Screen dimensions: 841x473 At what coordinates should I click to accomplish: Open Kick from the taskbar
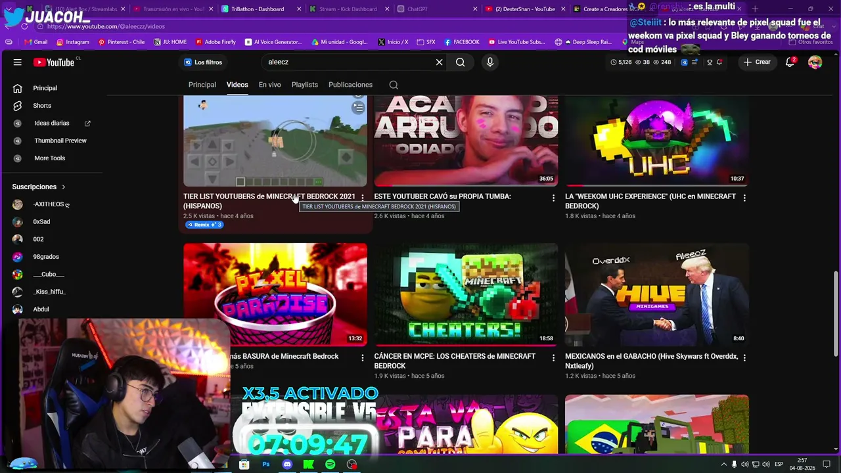309,464
